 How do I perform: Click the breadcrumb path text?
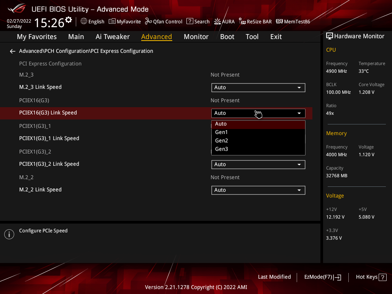coord(86,51)
